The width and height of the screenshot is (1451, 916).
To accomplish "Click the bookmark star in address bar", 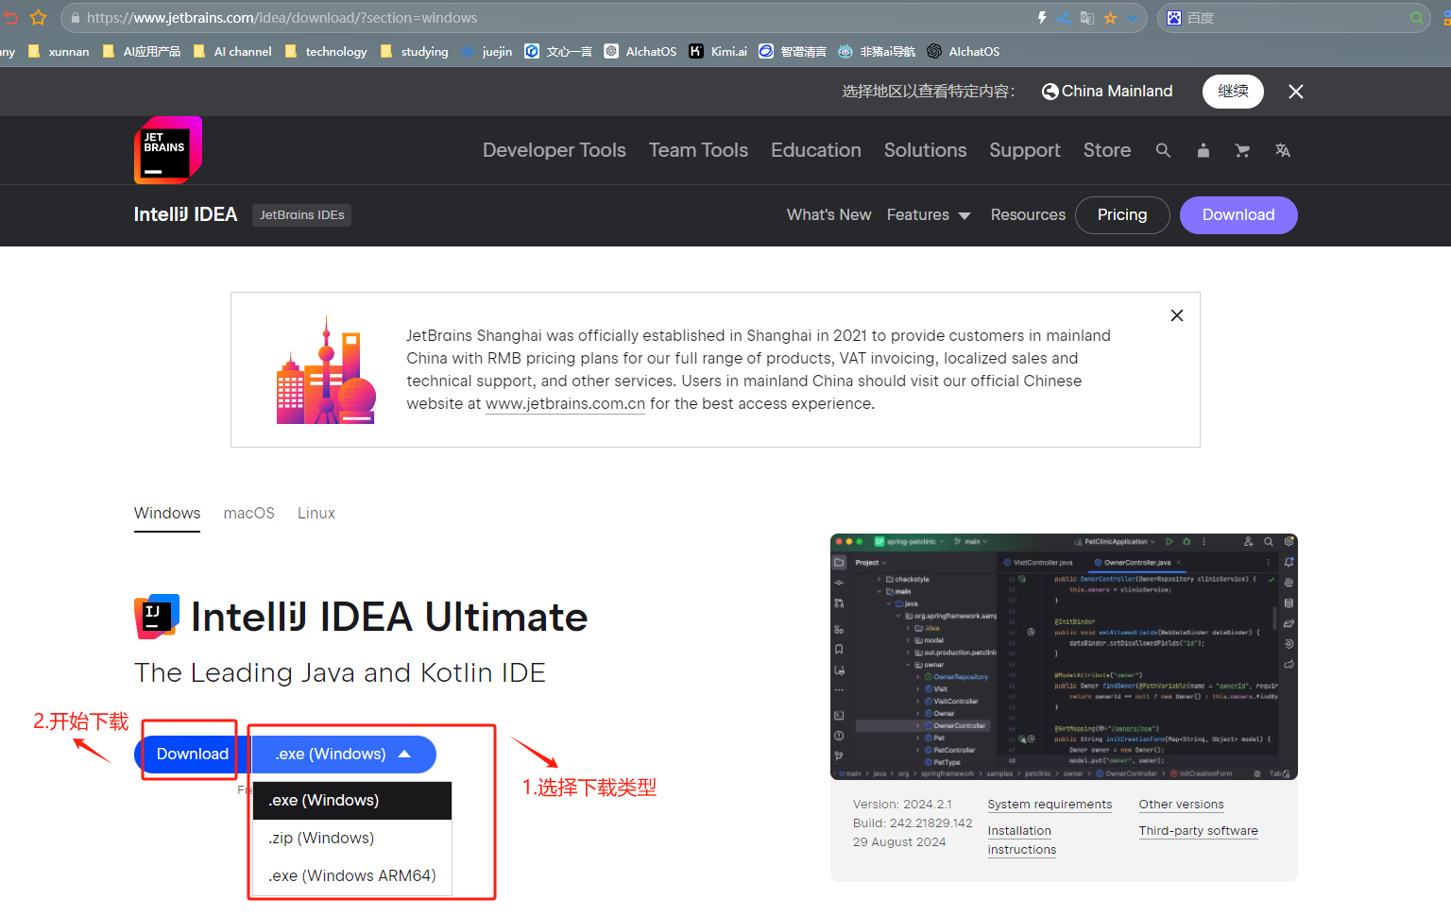I will (x=39, y=17).
